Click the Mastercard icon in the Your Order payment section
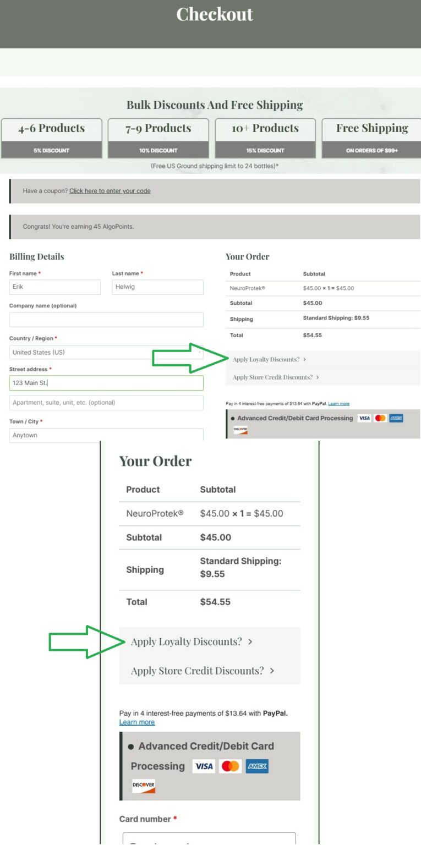 click(380, 418)
